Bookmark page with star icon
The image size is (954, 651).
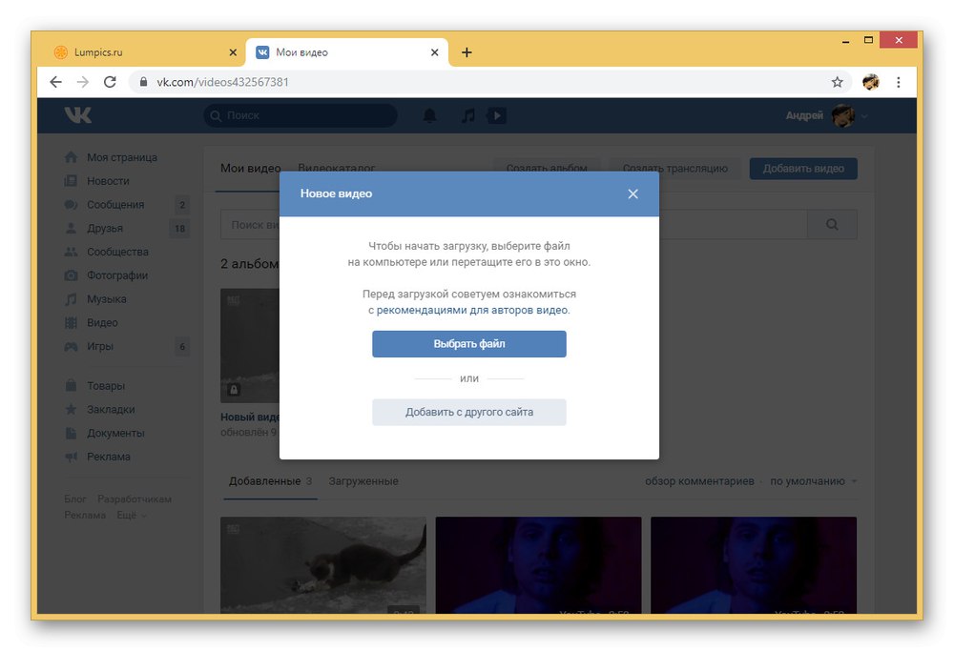click(x=838, y=82)
